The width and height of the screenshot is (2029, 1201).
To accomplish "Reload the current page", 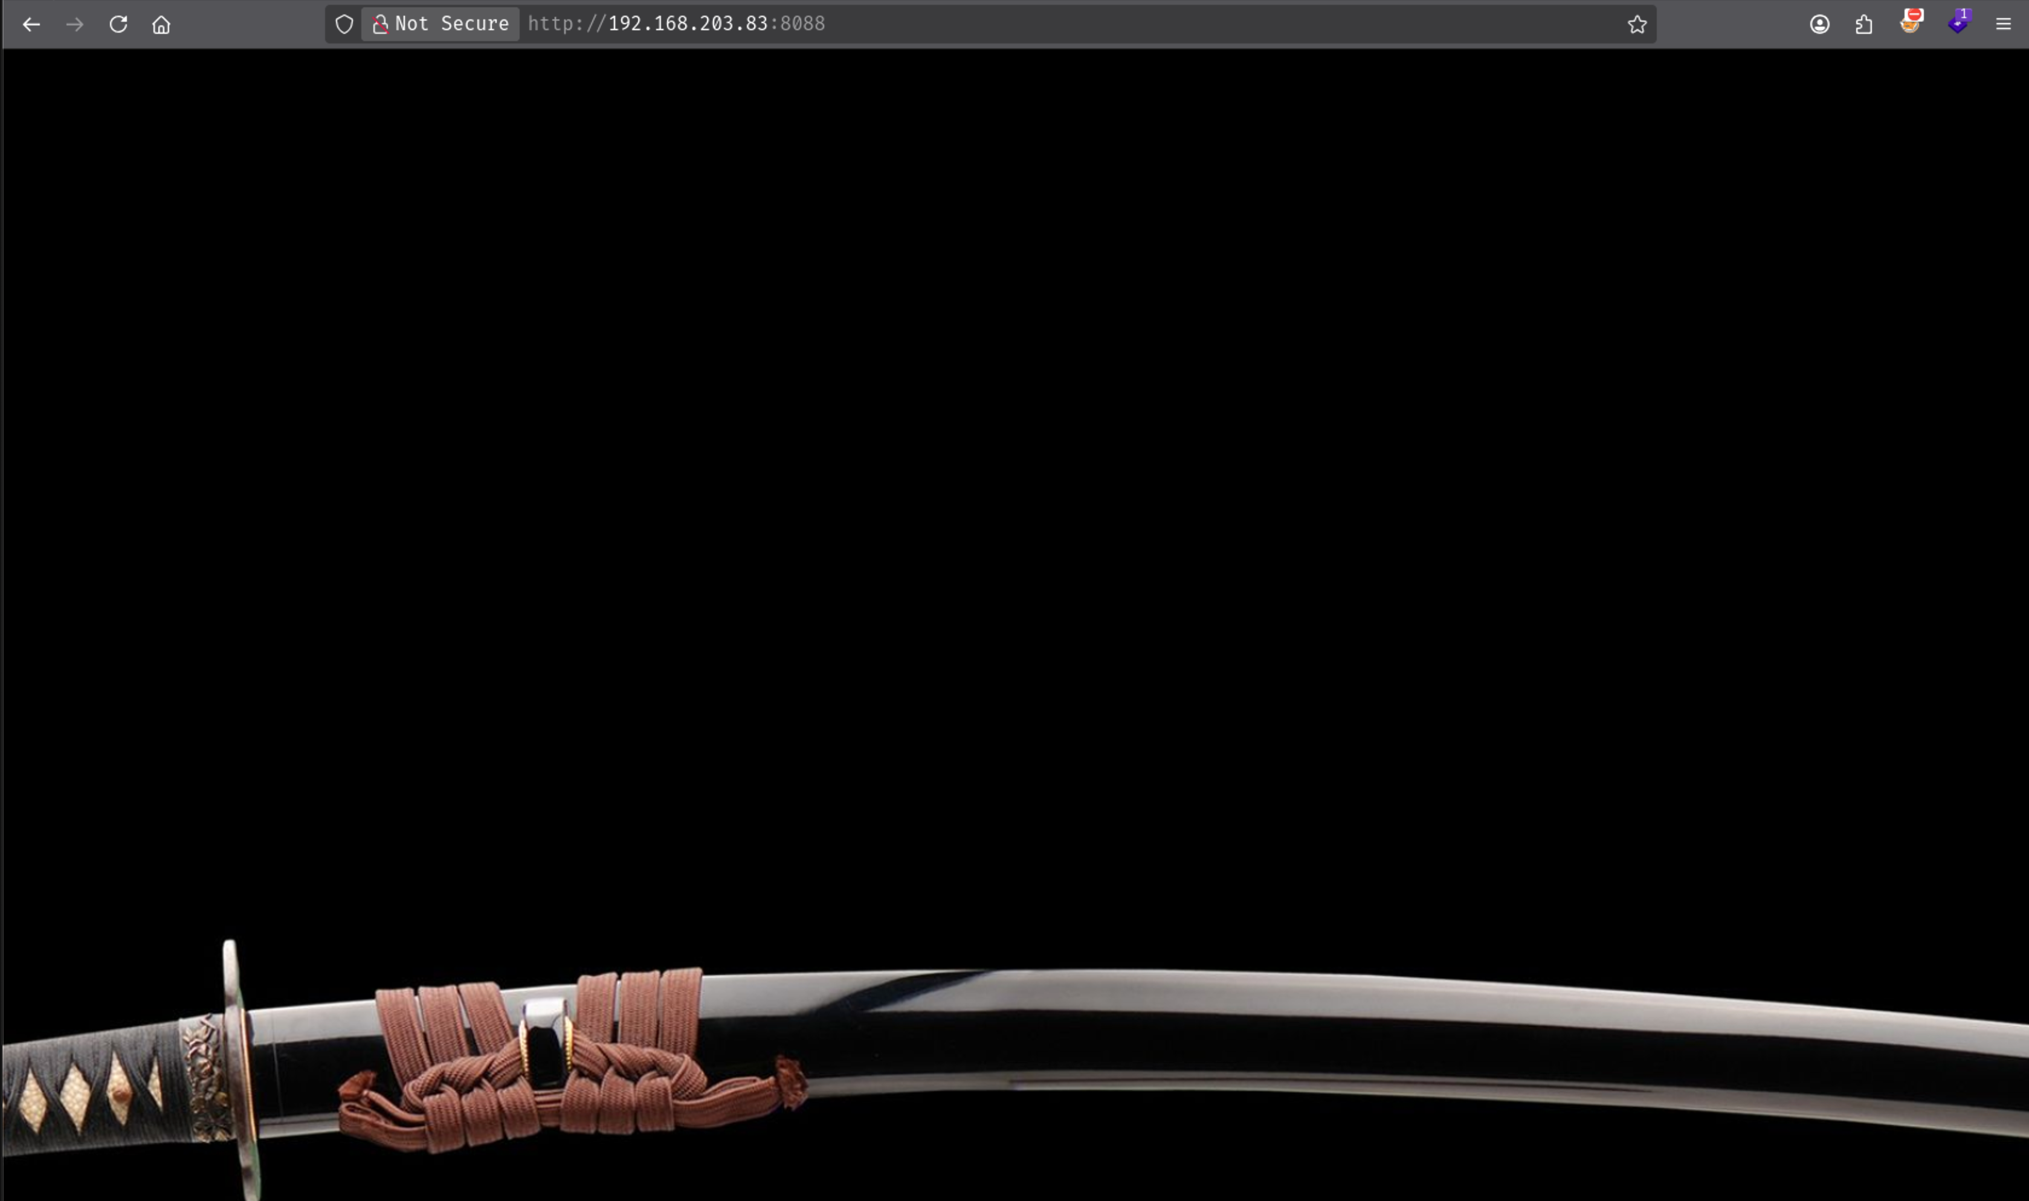I will [x=118, y=24].
